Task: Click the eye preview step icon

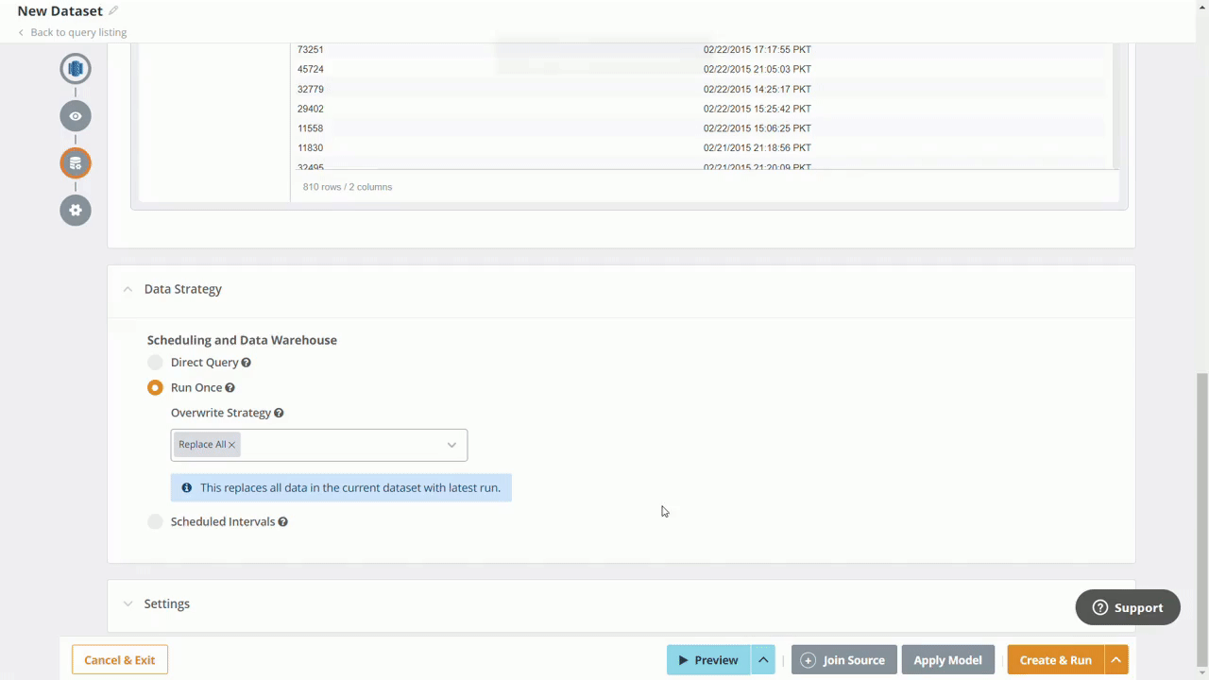Action: pos(76,116)
